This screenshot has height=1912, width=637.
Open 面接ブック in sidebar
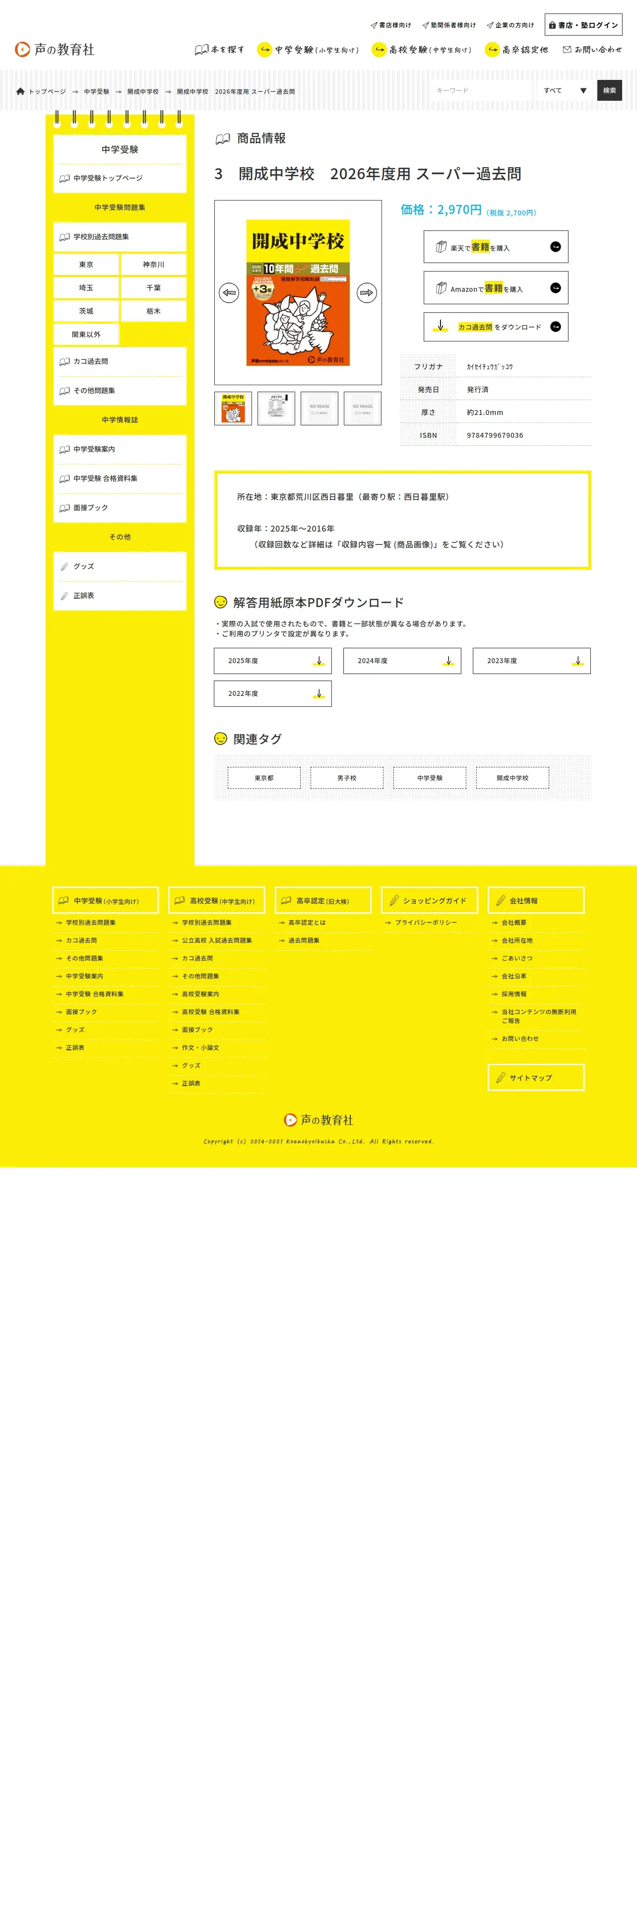tap(120, 508)
